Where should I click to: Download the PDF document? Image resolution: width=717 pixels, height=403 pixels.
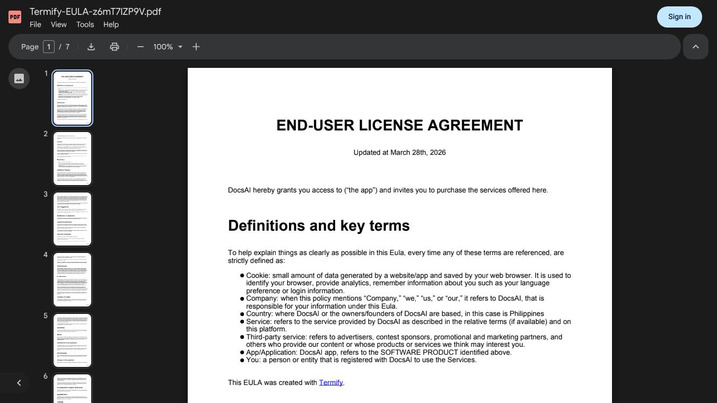point(91,47)
